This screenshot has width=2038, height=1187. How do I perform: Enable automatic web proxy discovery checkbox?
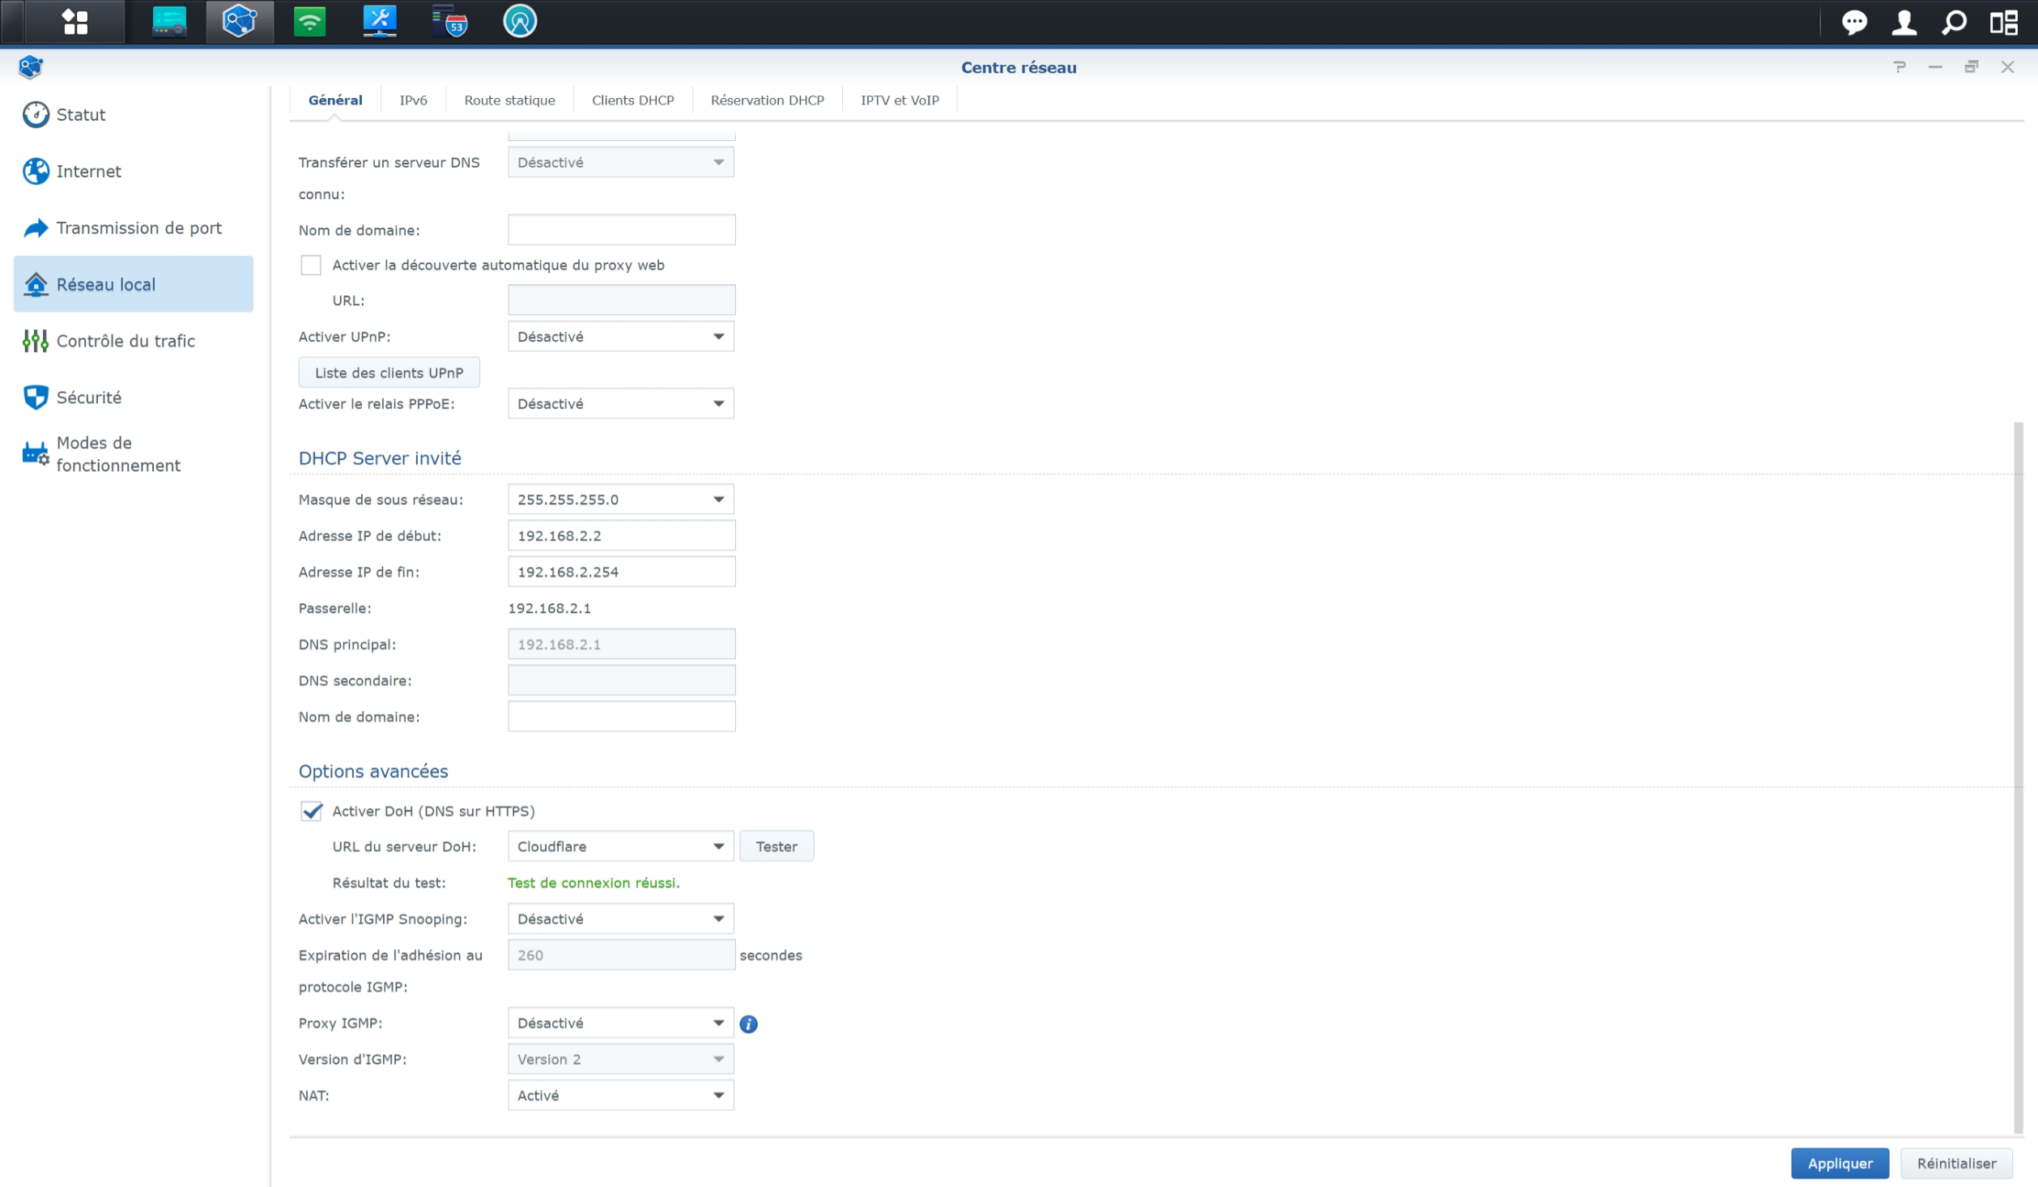tap(311, 265)
